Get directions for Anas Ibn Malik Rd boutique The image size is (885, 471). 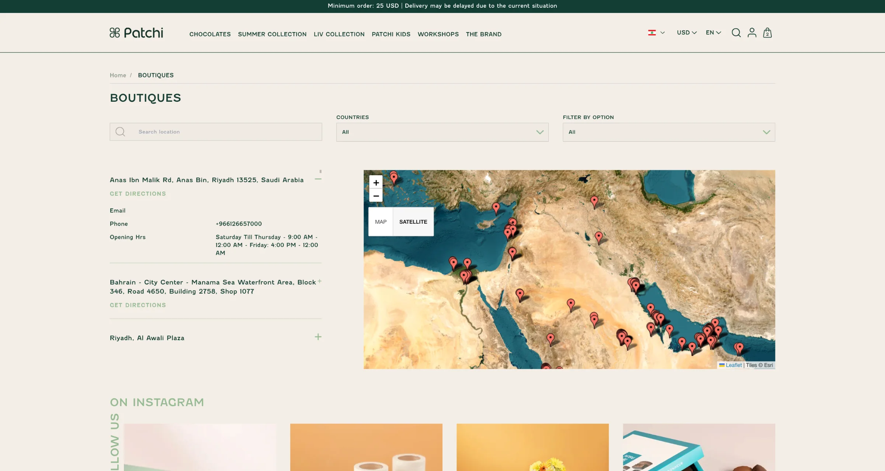coord(138,193)
